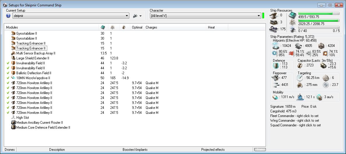
Task: Click the Modules column header
Action: (51, 27)
